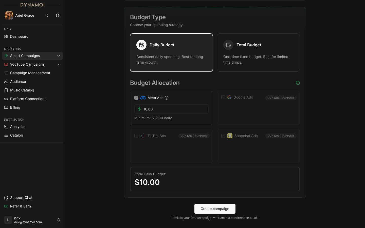
Task: Click the info icon beside Meta Ads
Action: click(167, 98)
